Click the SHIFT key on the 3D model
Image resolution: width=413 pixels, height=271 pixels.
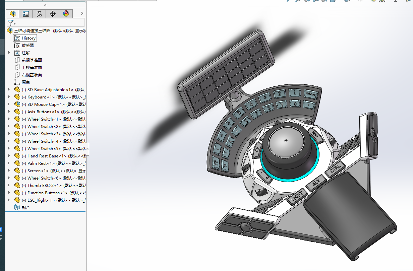[x=297, y=196]
